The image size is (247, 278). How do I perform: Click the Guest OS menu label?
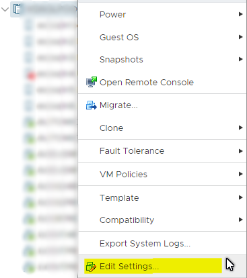119,37
